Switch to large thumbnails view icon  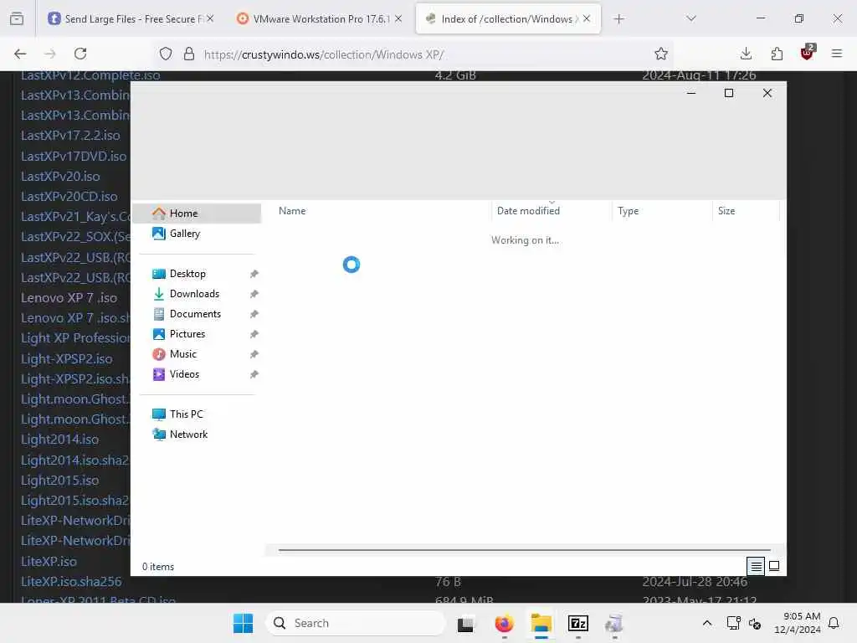click(774, 566)
